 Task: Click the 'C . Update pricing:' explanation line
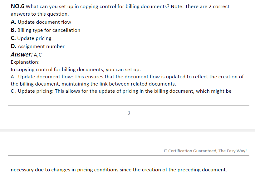point(121,91)
